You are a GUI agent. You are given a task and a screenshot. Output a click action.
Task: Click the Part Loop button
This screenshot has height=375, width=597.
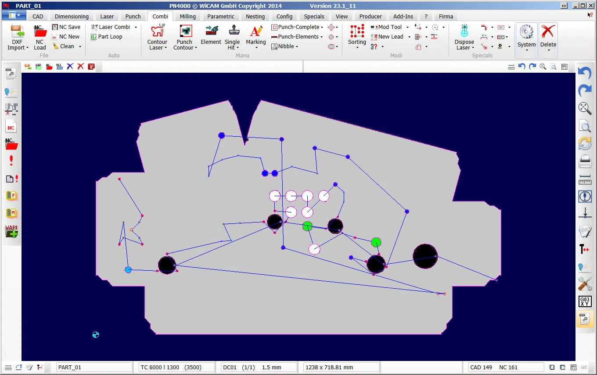click(107, 37)
